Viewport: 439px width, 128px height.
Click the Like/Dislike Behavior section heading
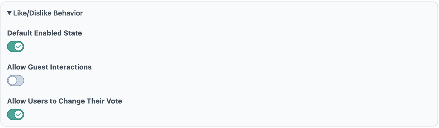(48, 13)
